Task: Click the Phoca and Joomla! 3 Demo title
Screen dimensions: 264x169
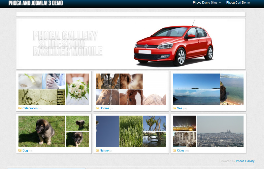Action: point(36,3)
